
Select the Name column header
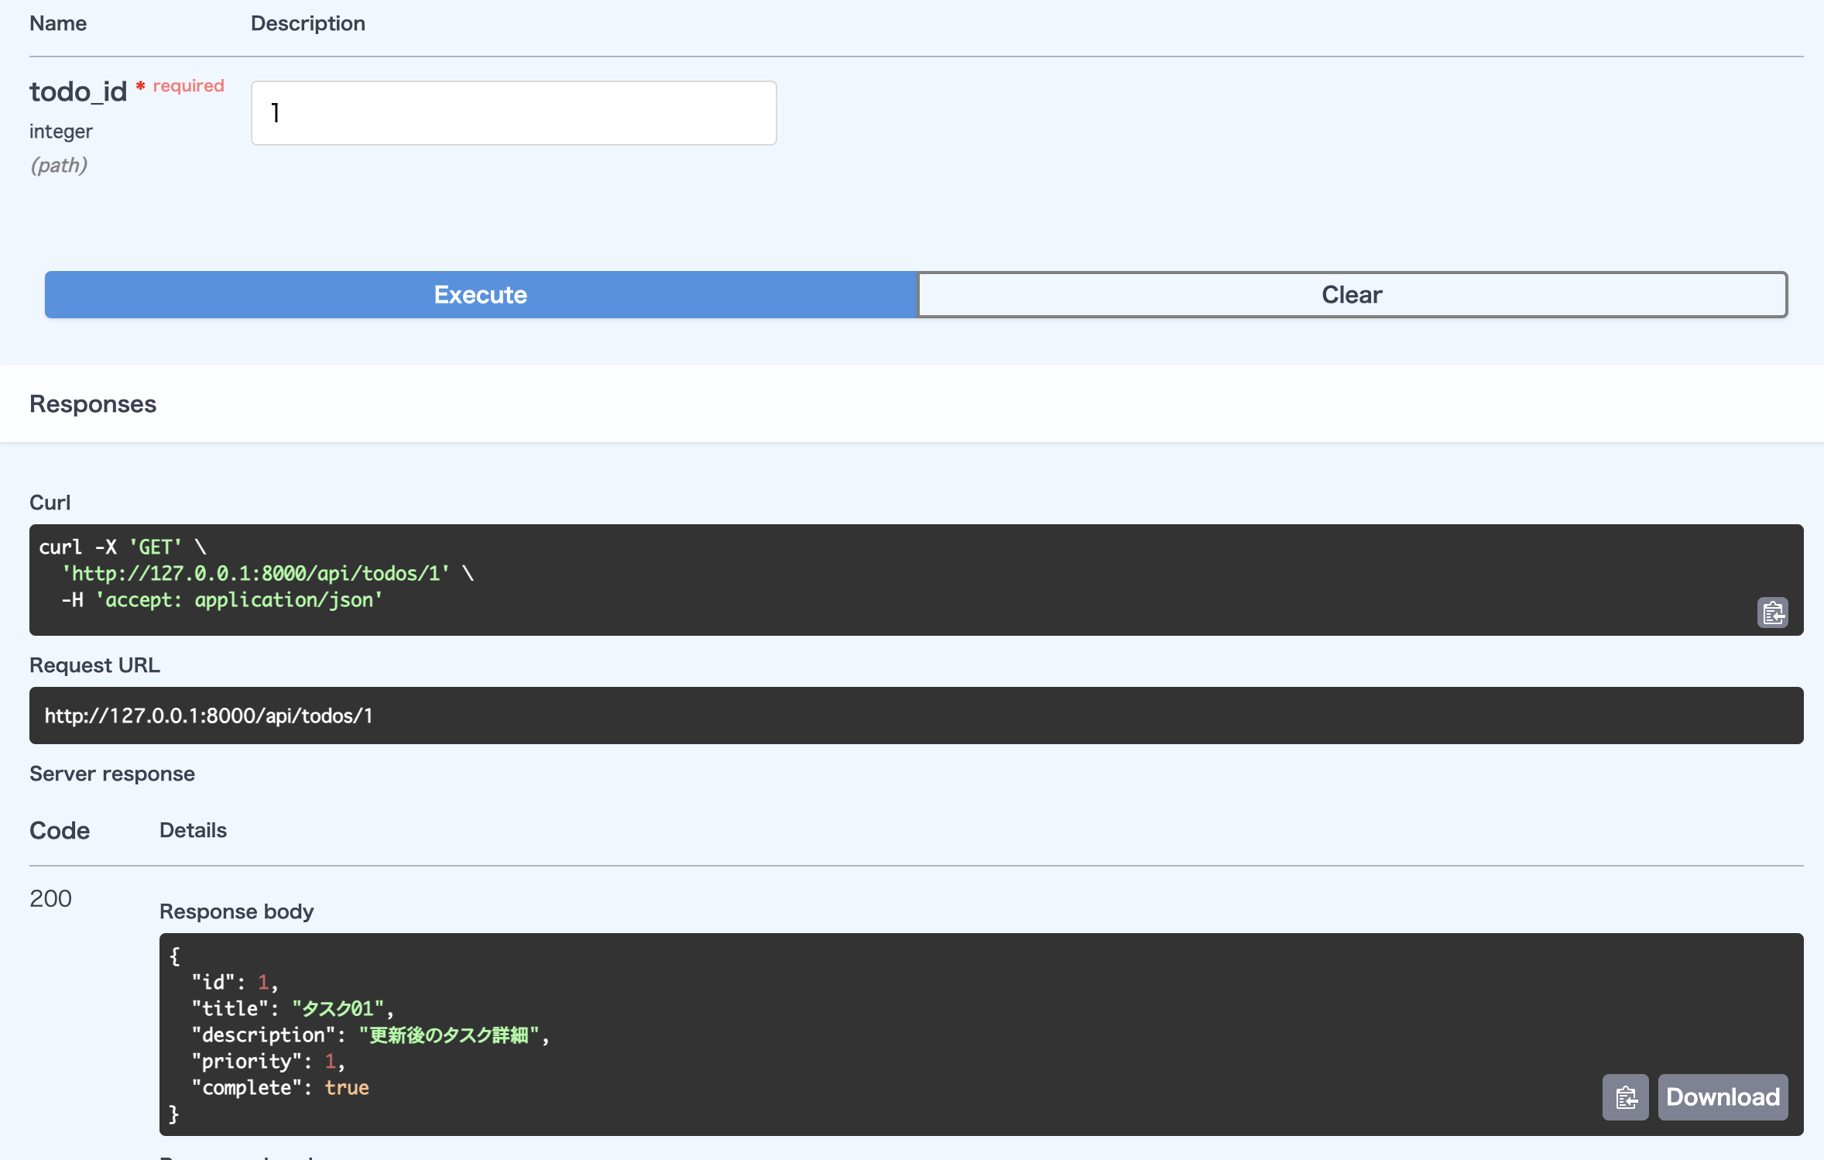tap(58, 23)
